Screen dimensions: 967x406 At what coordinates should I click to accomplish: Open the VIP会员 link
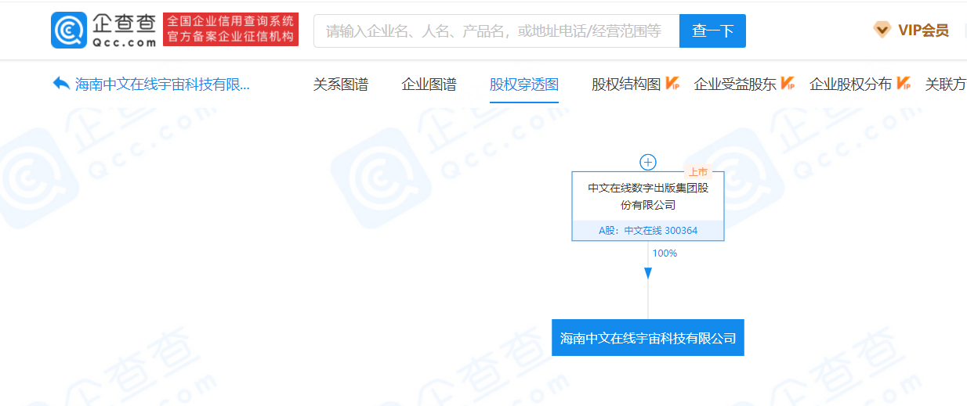click(x=922, y=31)
